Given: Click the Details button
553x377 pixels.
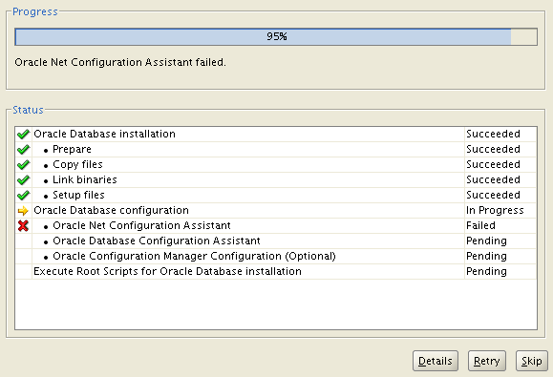Looking at the screenshot, I should click(436, 361).
